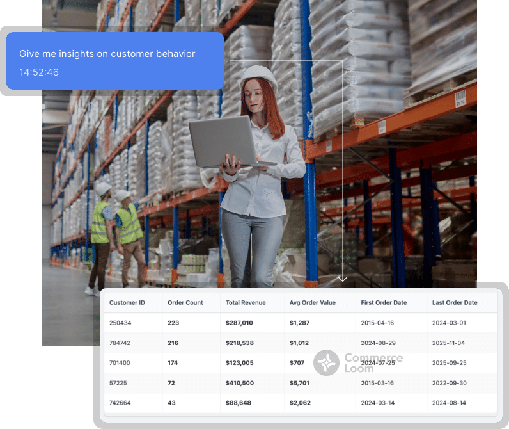The height and width of the screenshot is (429, 509).
Task: Click last order date 2025-09-25
Action: pyautogui.click(x=450, y=362)
